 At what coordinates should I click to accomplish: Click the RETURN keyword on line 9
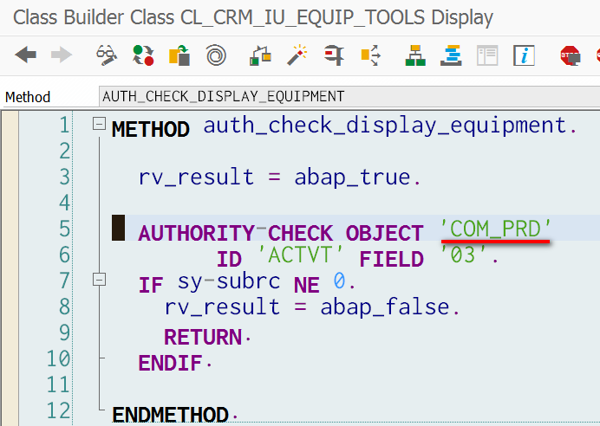203,337
